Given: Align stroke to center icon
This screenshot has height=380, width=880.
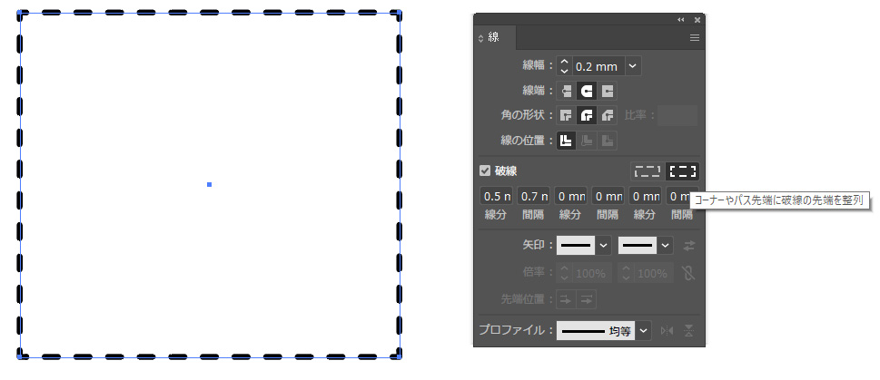Looking at the screenshot, I should click(567, 140).
